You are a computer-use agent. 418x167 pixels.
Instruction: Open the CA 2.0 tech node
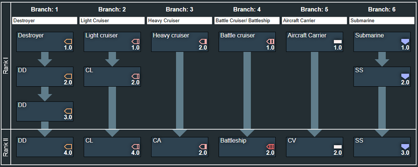pos(180,147)
